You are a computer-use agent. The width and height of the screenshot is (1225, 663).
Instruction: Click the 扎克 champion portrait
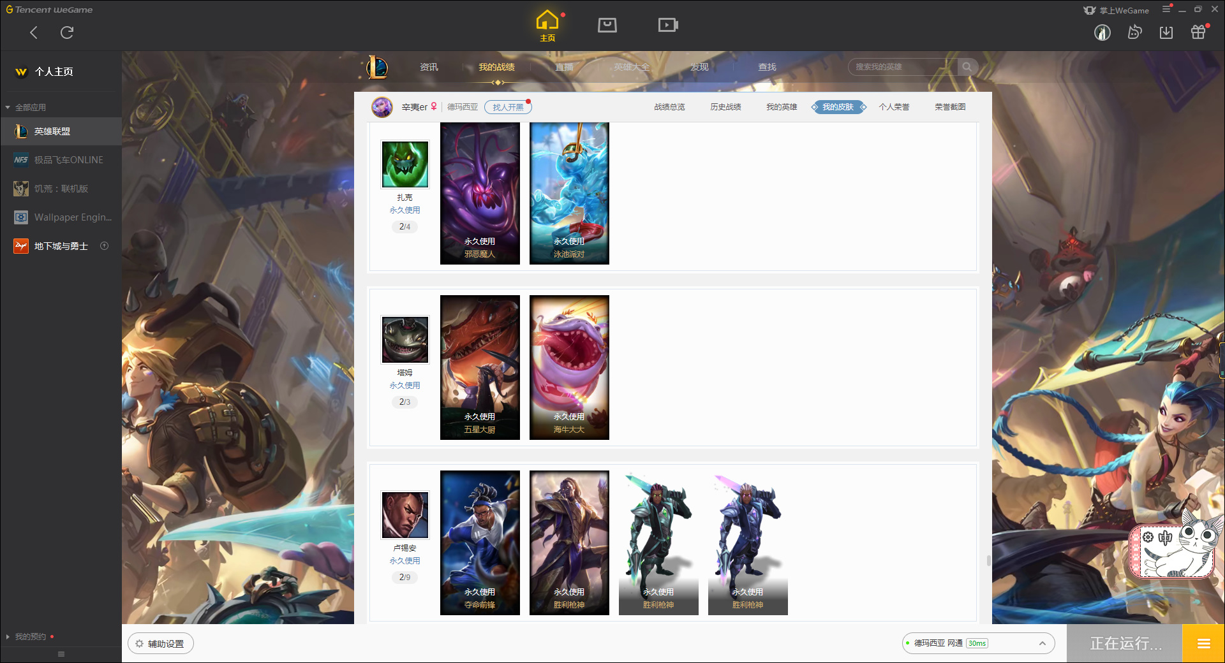coord(405,164)
